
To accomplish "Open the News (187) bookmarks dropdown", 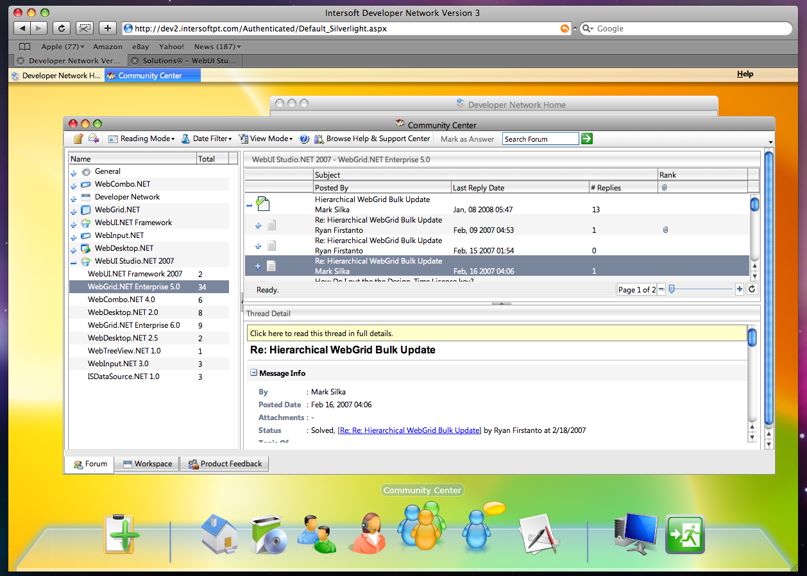I will 218,47.
